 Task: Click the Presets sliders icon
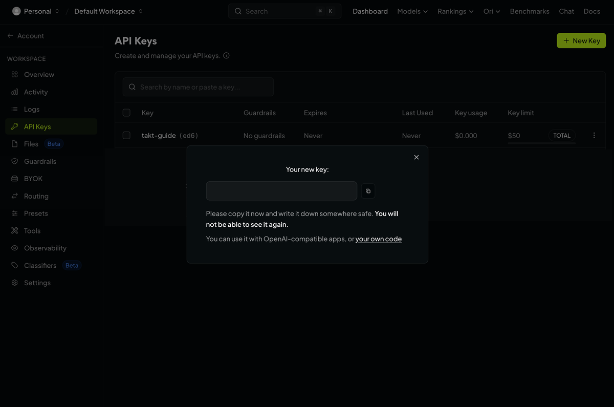tap(15, 213)
